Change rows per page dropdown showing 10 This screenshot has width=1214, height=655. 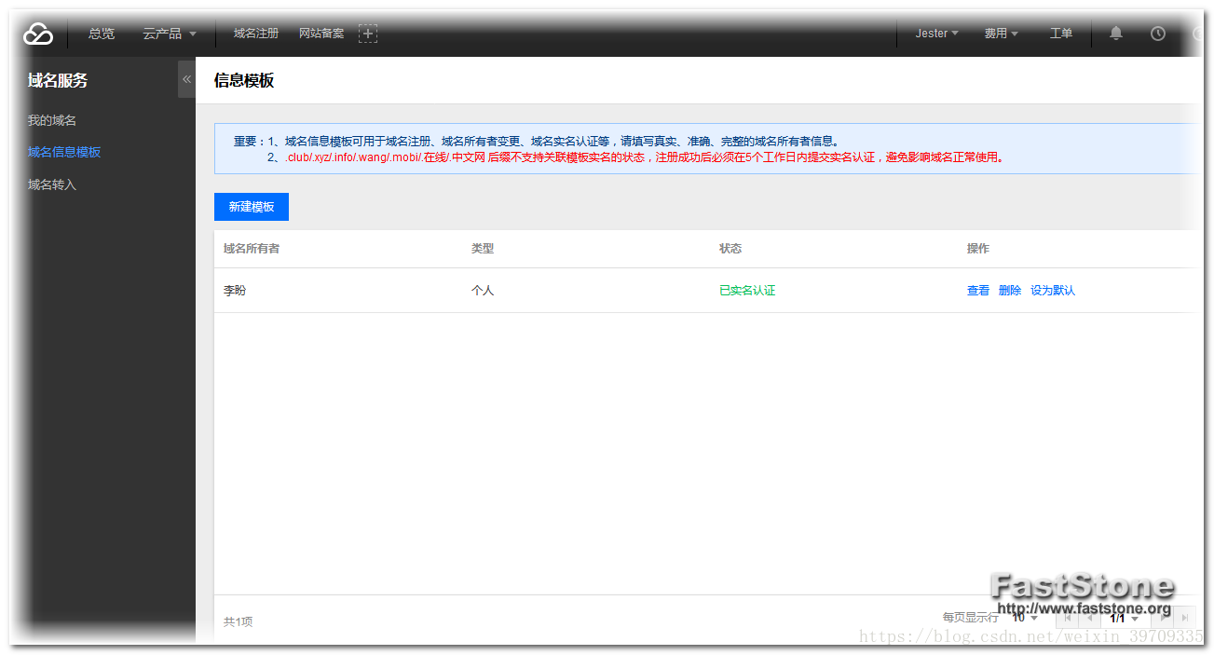click(1025, 617)
